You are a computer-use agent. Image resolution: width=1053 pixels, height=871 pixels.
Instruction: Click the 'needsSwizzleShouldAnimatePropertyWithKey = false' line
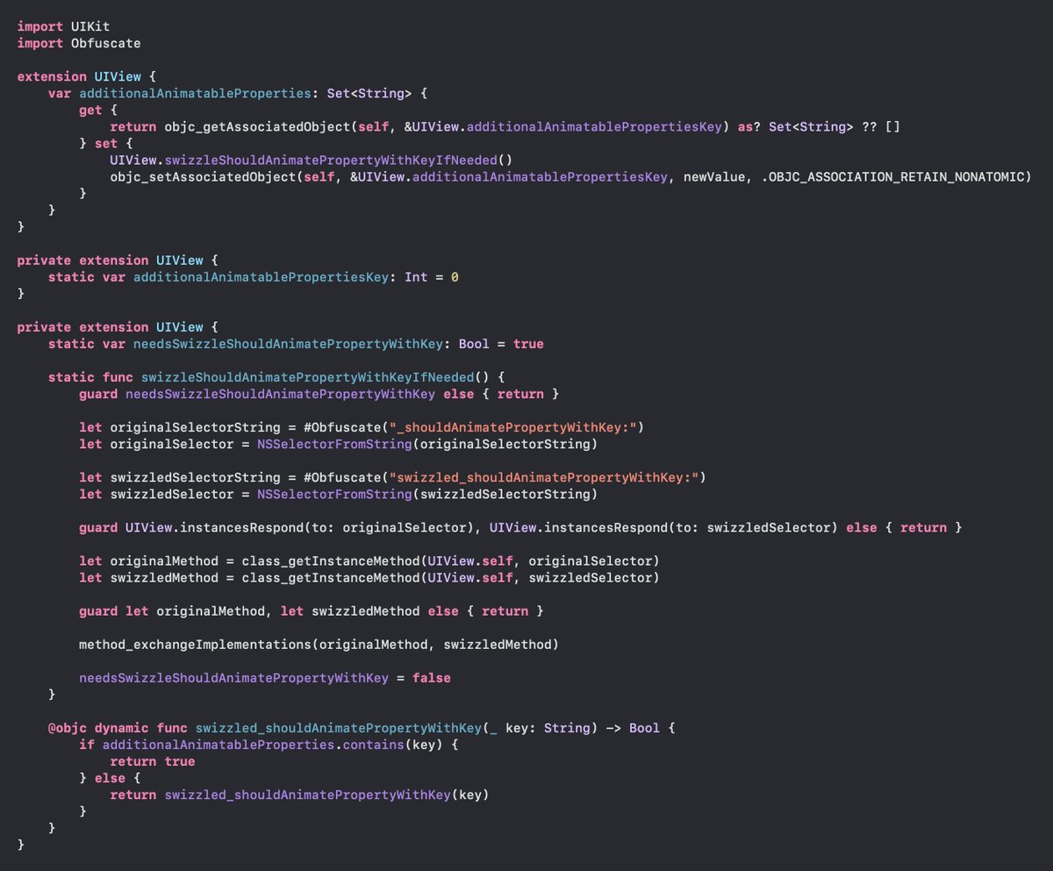point(265,678)
